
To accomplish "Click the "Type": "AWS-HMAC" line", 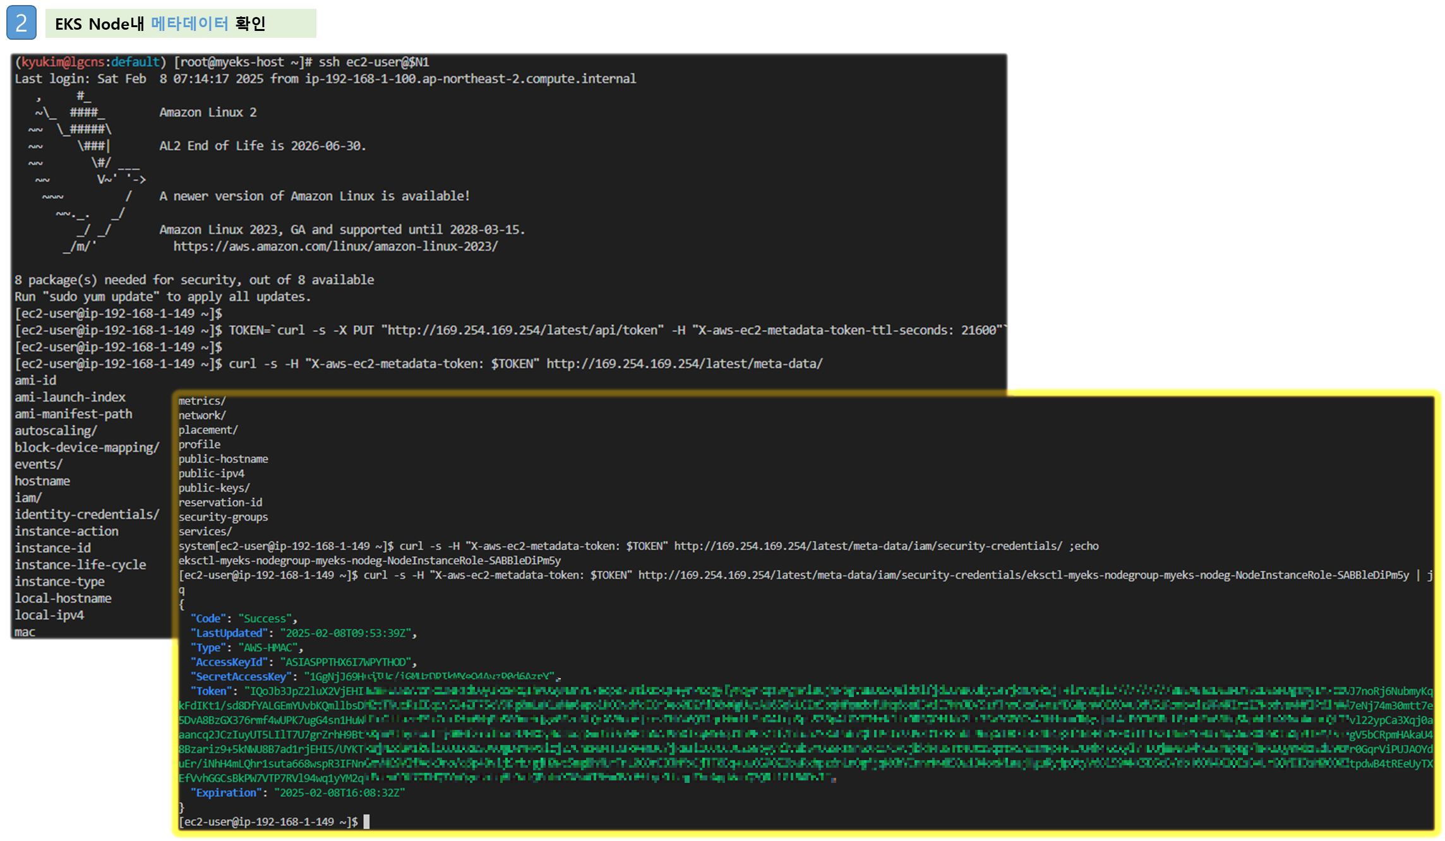I will coord(246,648).
